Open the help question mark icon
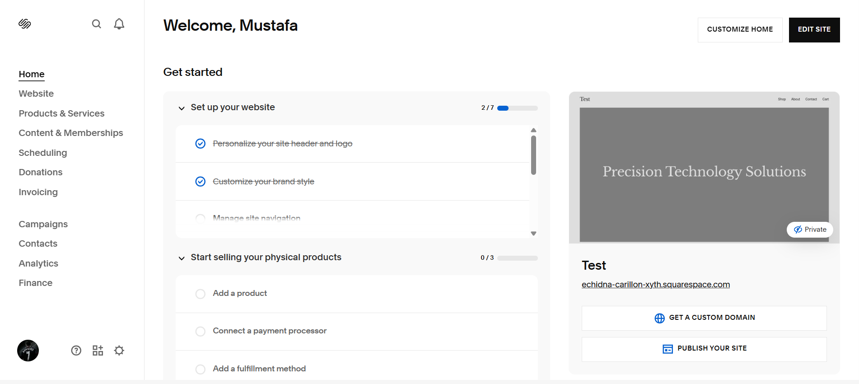 [76, 351]
